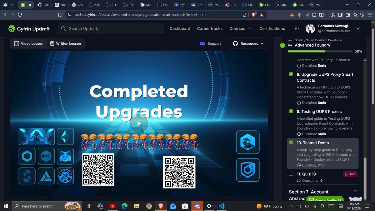Click the left QR code
The height and width of the screenshot is (211, 375).
[x=98, y=169]
